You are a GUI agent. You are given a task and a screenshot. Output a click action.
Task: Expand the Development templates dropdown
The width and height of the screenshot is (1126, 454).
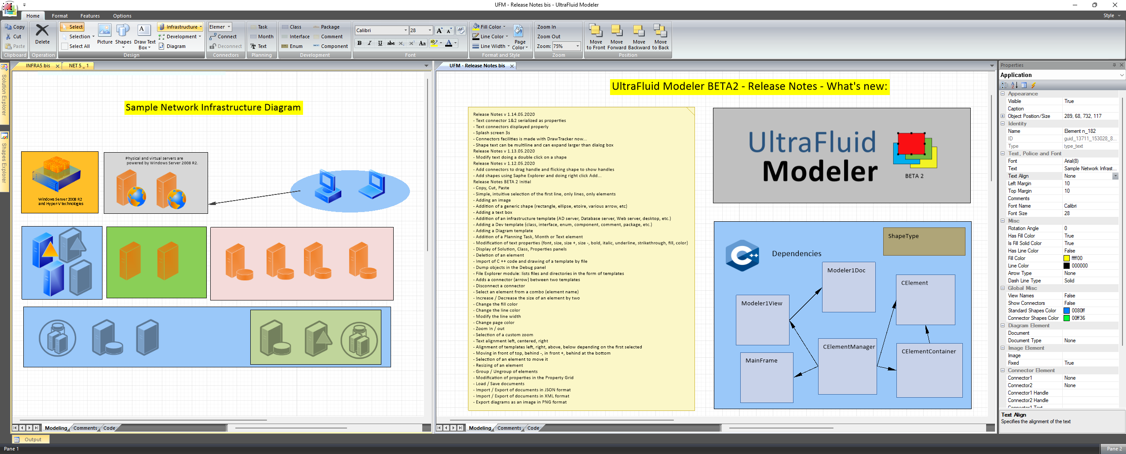point(199,37)
